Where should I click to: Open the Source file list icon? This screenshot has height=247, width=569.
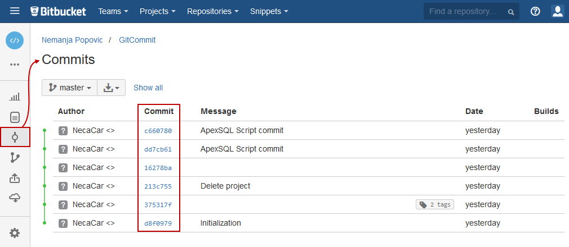tap(15, 117)
